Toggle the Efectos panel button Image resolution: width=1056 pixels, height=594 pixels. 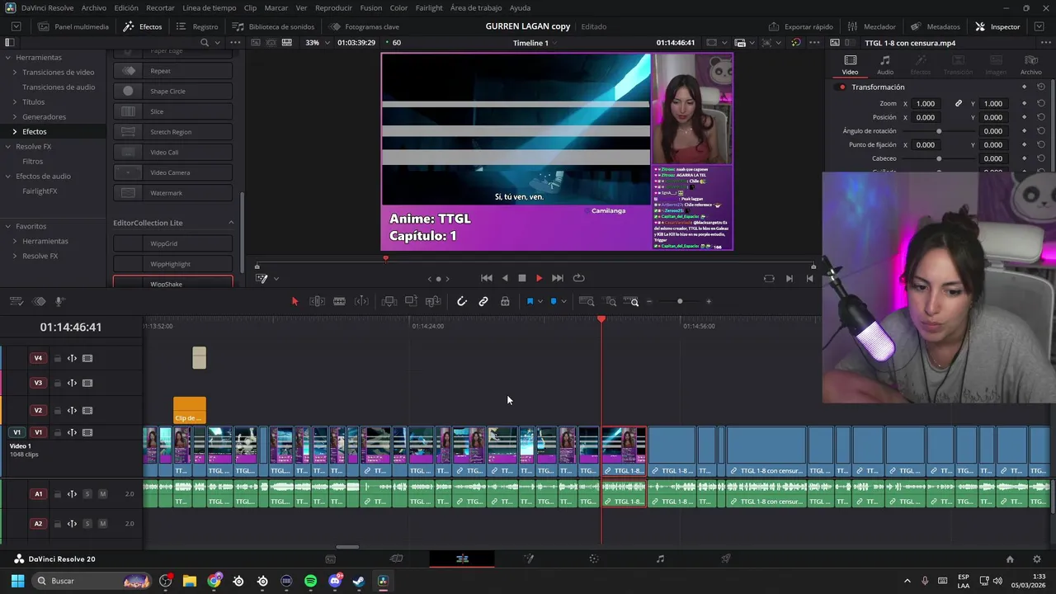coord(143,26)
